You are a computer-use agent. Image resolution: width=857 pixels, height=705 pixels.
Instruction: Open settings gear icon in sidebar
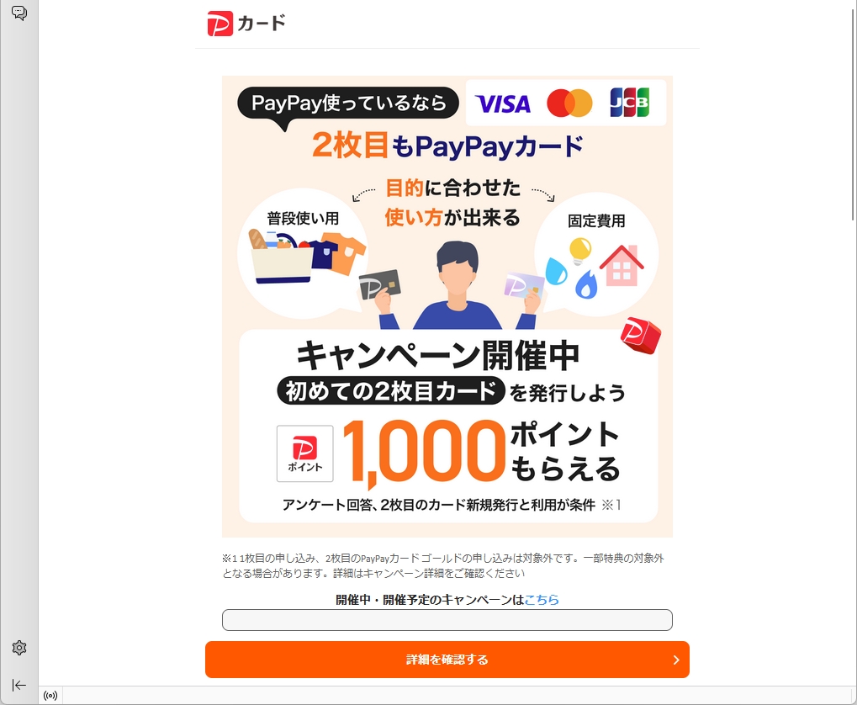(x=19, y=648)
